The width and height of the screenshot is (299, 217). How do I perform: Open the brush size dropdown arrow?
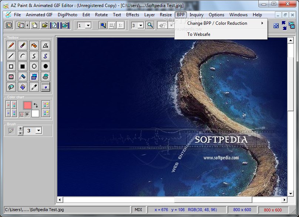click(x=39, y=131)
